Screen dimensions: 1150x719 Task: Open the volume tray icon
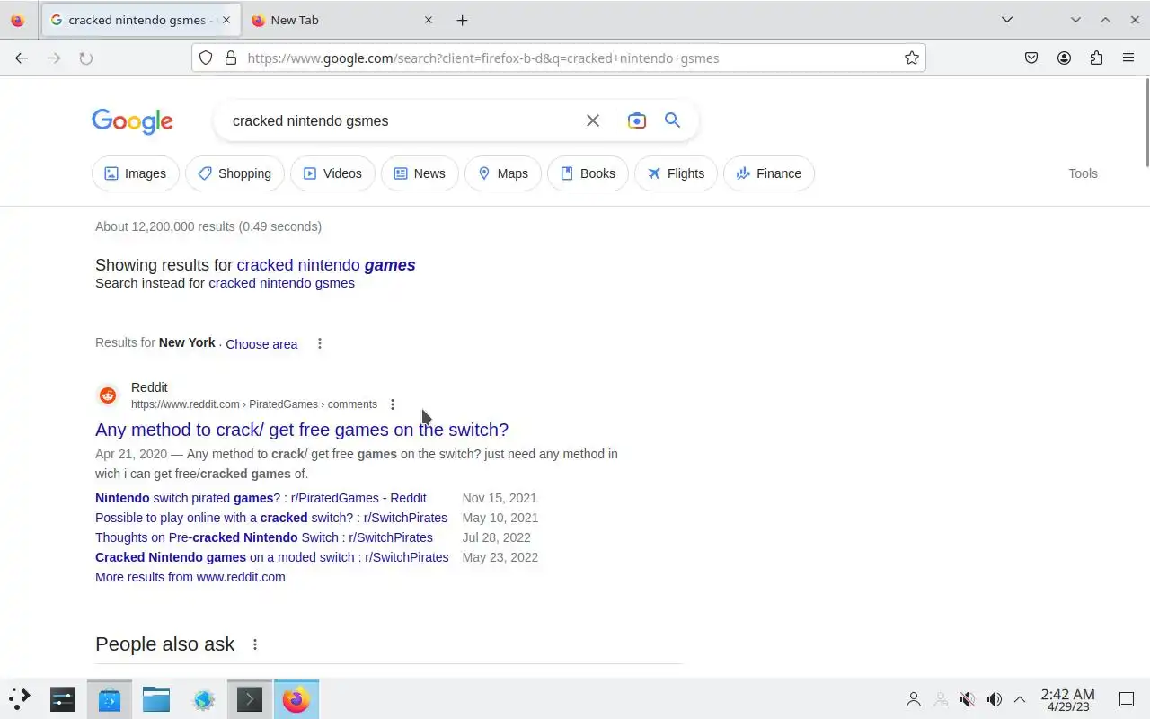coord(994,699)
